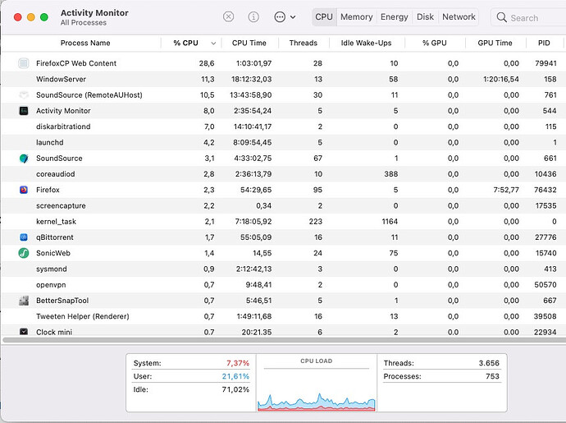This screenshot has width=566, height=423.
Task: Switch to the Energy tab
Action: coord(394,16)
